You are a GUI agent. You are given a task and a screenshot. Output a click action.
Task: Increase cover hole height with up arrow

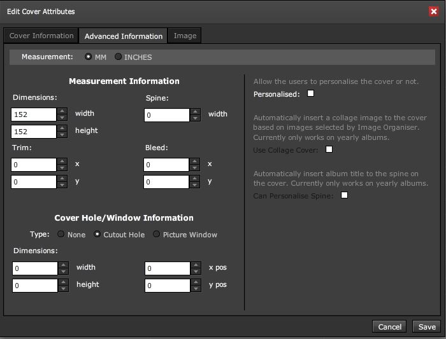[63, 282]
